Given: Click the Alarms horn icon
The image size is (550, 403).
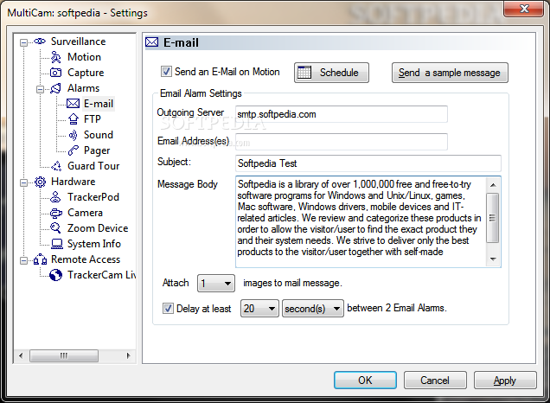Looking at the screenshot, I should [55, 88].
